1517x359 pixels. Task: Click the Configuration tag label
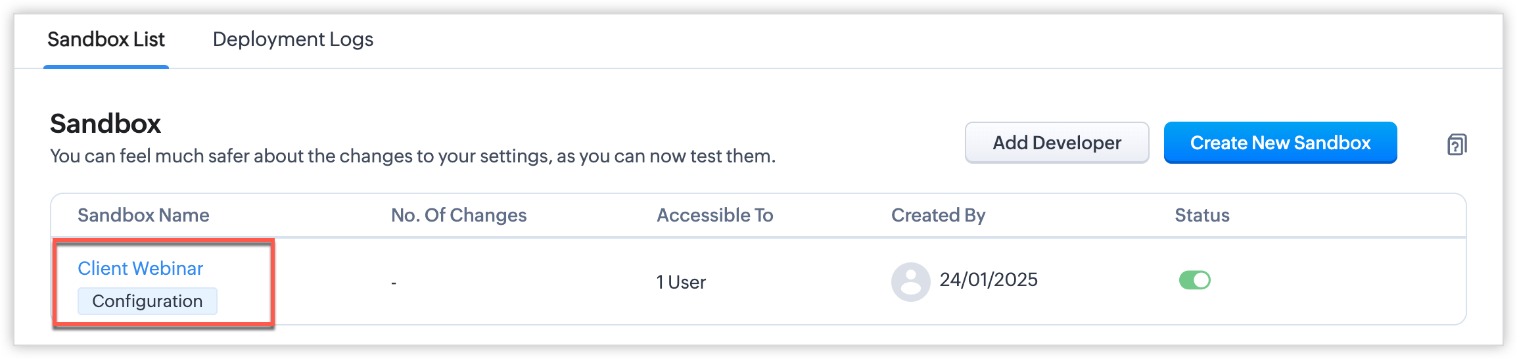click(147, 301)
